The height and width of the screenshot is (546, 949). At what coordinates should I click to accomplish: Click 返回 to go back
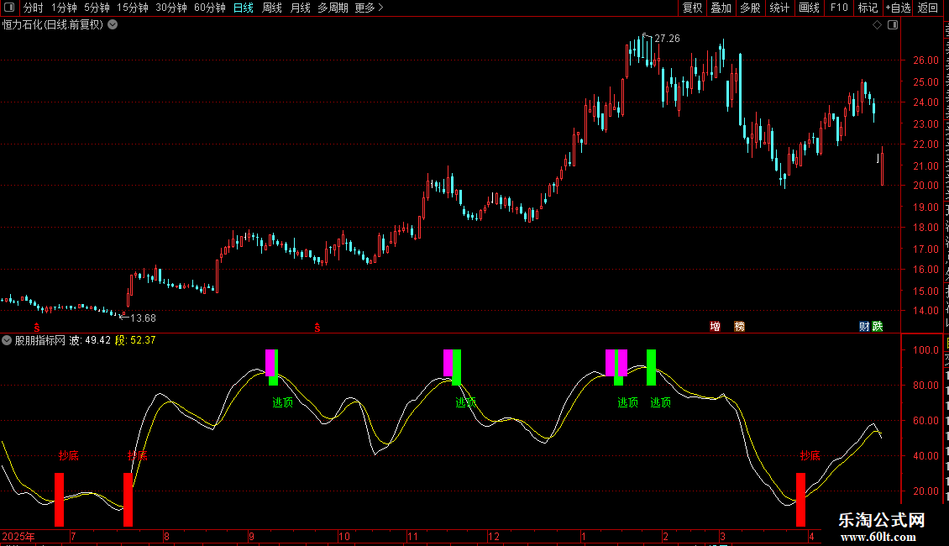[x=928, y=8]
